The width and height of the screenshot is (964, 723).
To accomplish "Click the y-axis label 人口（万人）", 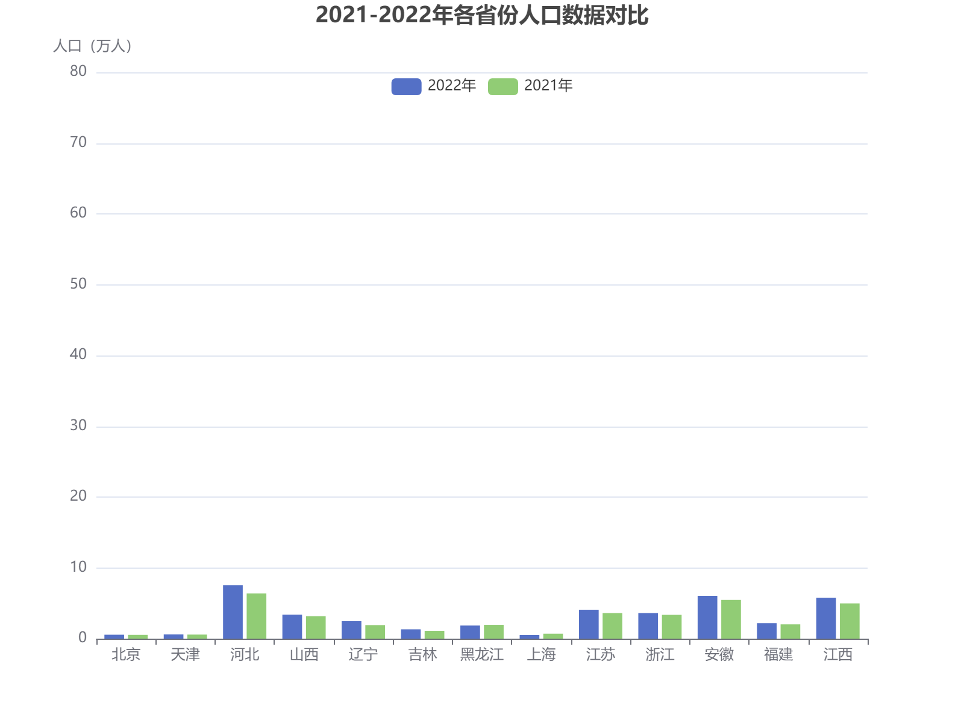I will (94, 46).
